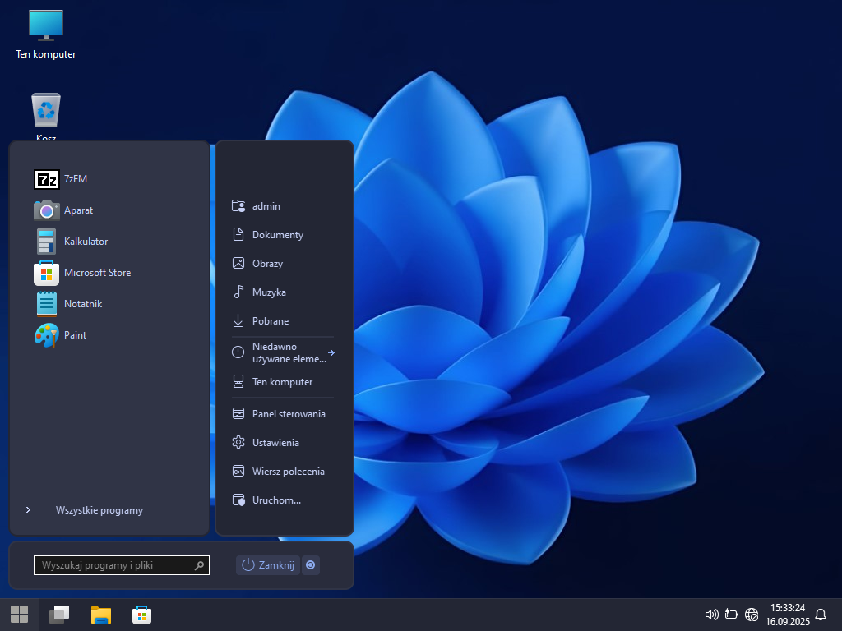Image resolution: width=842 pixels, height=631 pixels.
Task: Click File Explorer on the taskbar
Action: pyautogui.click(x=101, y=615)
